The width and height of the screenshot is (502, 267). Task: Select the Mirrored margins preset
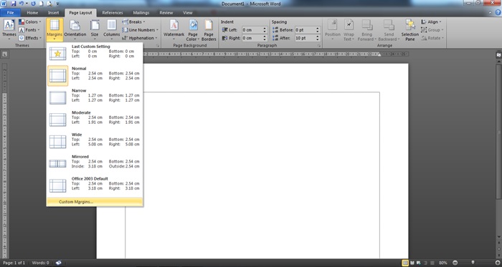95,163
